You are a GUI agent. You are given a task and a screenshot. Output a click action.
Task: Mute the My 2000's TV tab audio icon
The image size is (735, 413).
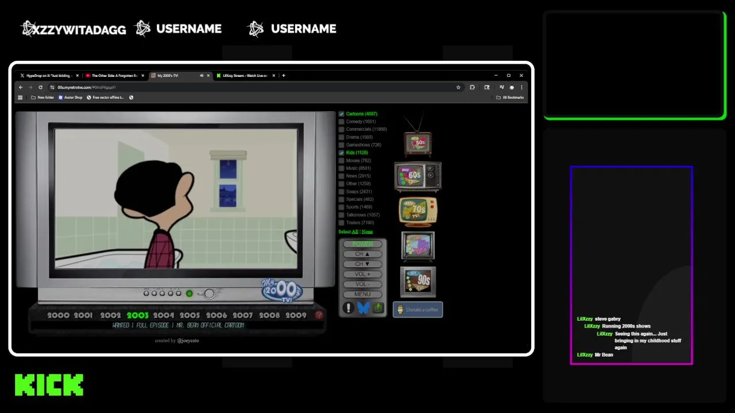(x=201, y=75)
